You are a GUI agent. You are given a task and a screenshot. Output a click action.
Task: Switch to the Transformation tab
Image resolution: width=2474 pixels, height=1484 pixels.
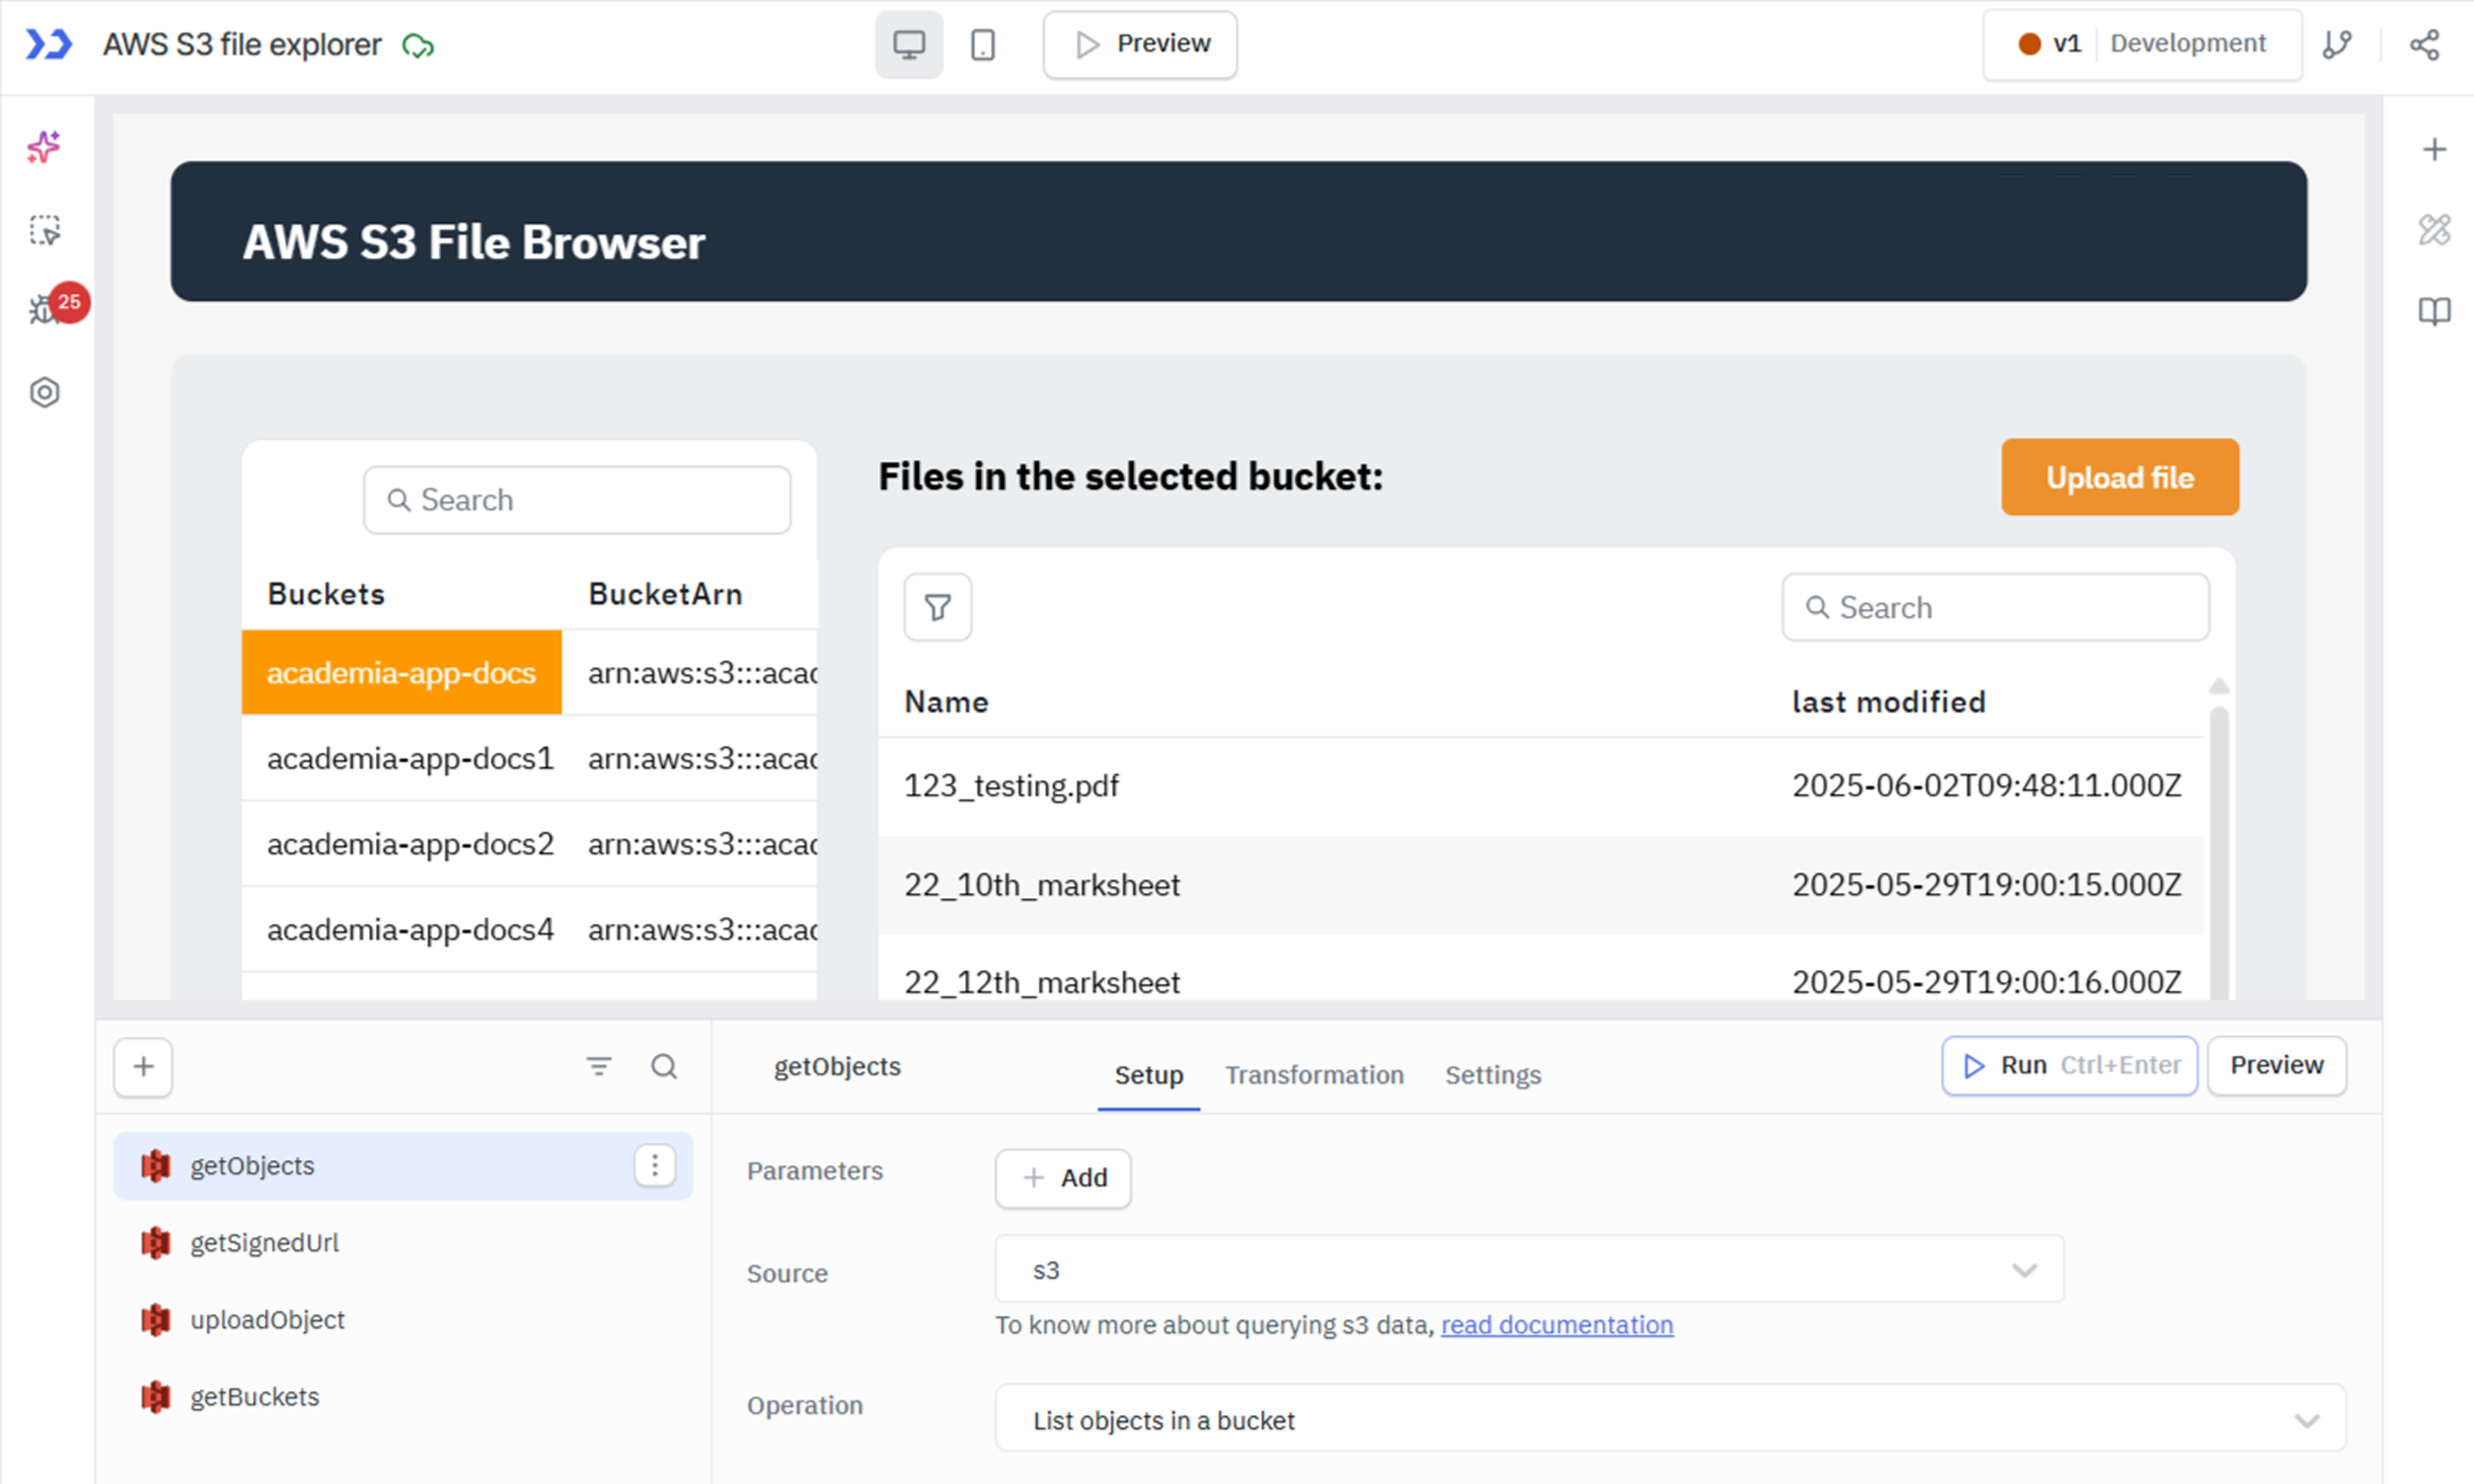(1314, 1075)
